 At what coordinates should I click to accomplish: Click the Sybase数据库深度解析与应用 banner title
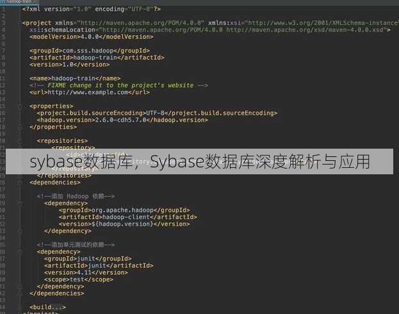click(260, 161)
